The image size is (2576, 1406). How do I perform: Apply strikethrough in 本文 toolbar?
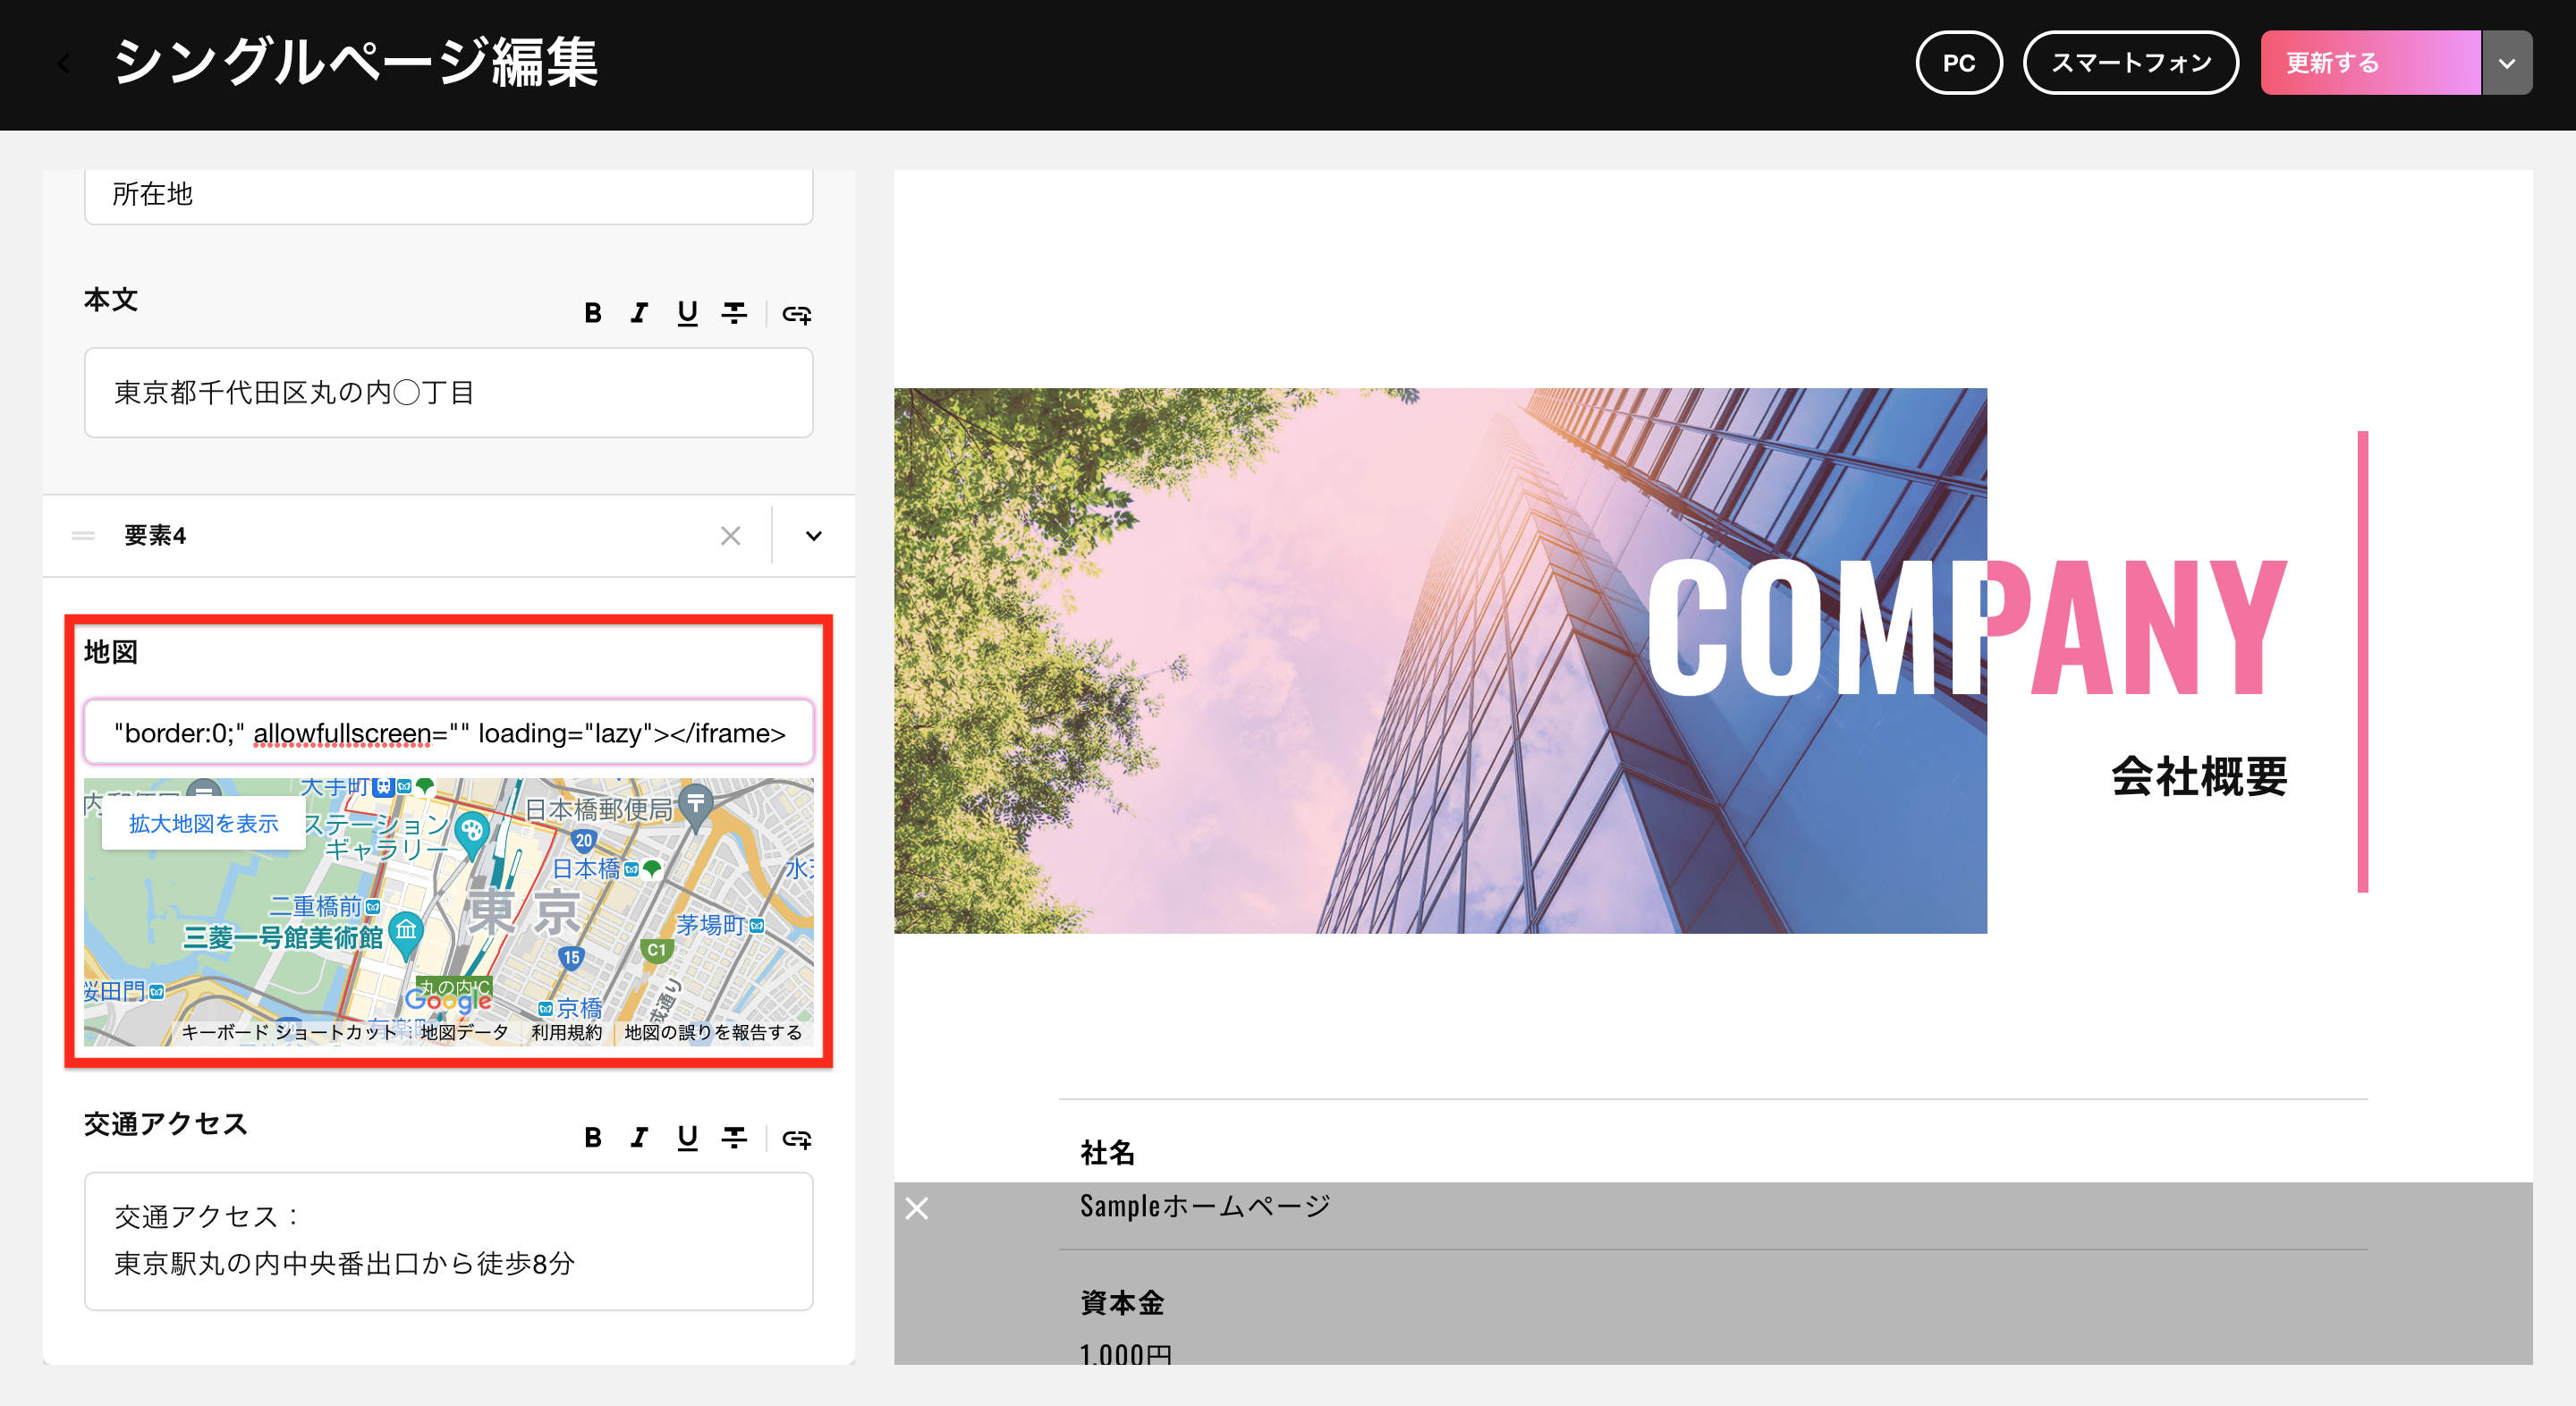(734, 314)
